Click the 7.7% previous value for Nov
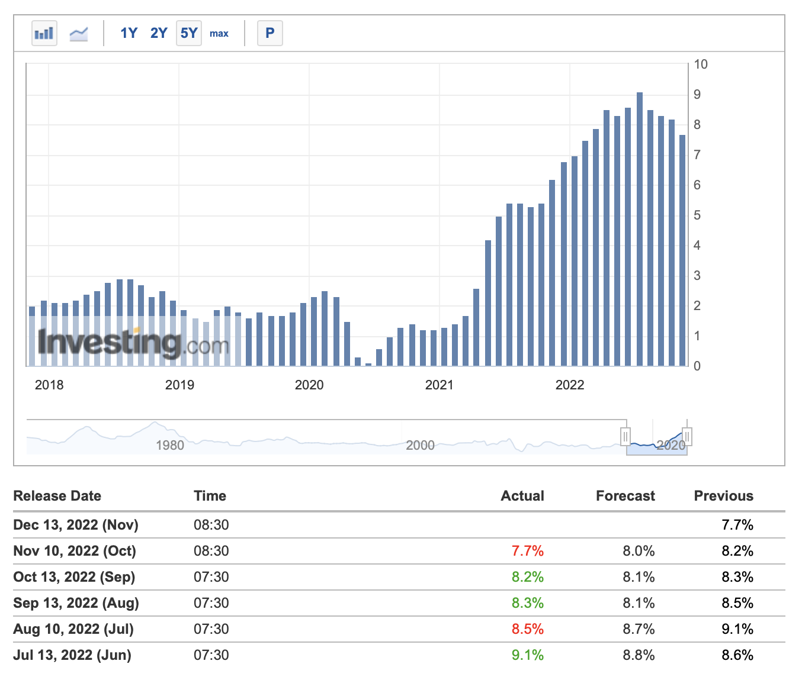The image size is (802, 677). 737,525
